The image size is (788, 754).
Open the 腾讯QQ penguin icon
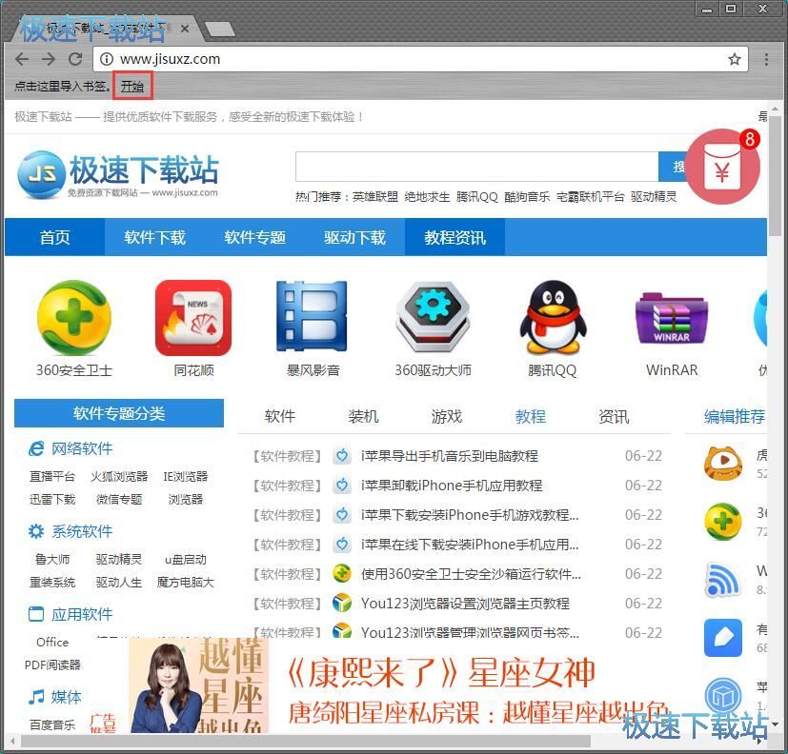pos(553,317)
